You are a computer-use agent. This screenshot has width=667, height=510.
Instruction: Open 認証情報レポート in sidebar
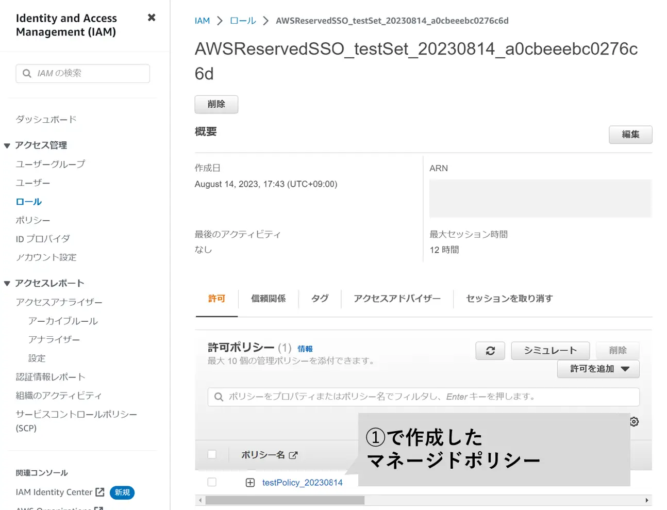(x=51, y=377)
